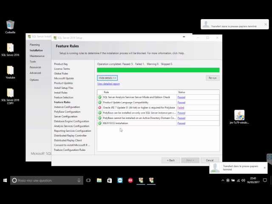
Task: Click the Re-run button
Action: pyautogui.click(x=212, y=78)
